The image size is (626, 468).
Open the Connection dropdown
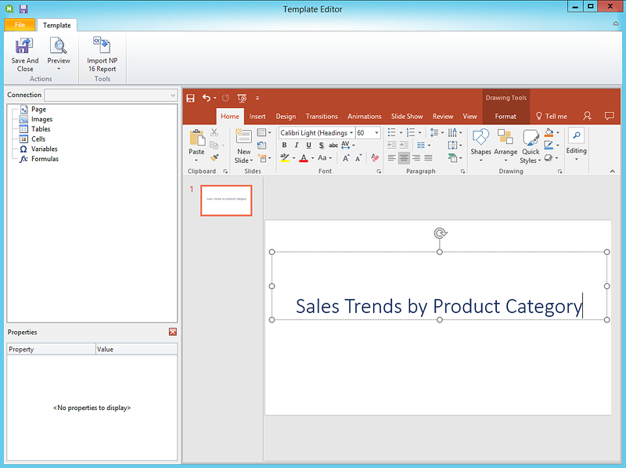click(x=172, y=95)
